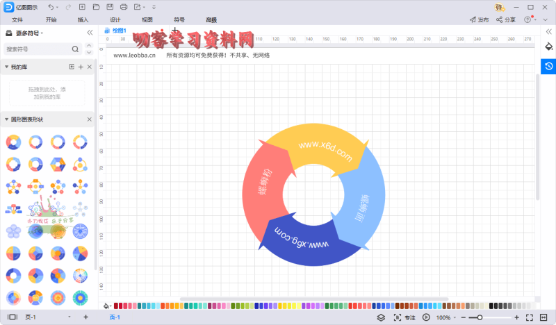This screenshot has height=325, width=556.
Task: Open the layers icon in the status bar
Action: click(x=381, y=317)
